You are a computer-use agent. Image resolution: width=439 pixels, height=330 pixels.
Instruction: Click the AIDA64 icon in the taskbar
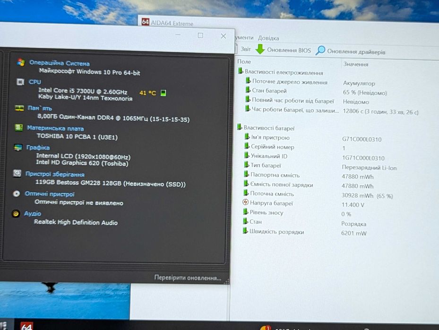pos(26,326)
